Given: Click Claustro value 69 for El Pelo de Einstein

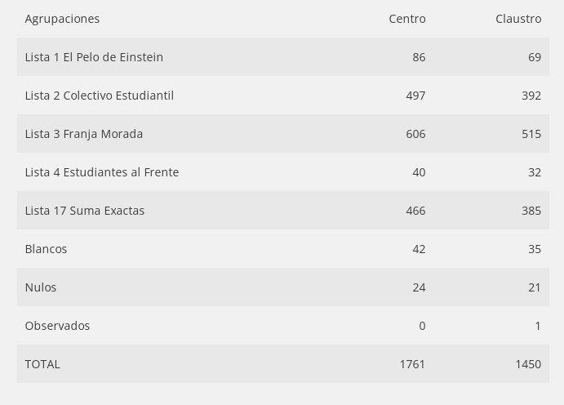Looking at the screenshot, I should point(535,57).
